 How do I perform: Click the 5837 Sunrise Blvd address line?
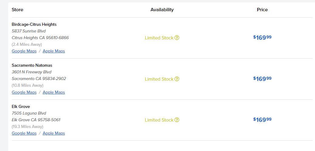coord(29,31)
